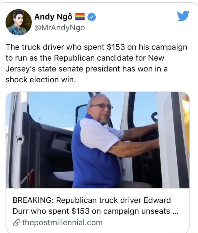Open the truck driver article photo
Screen dimensions: 198x233
[97, 140]
